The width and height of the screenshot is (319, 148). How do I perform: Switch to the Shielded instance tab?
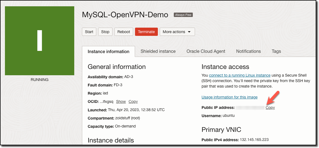(158, 51)
